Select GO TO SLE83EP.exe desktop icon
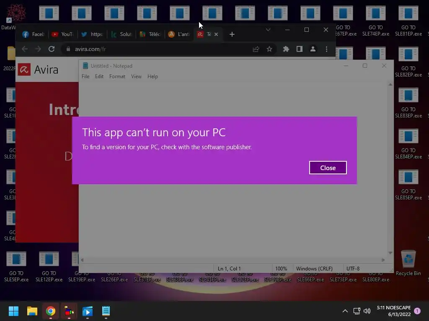Screen dimensions: 429x321 pyautogui.click(x=408, y=103)
